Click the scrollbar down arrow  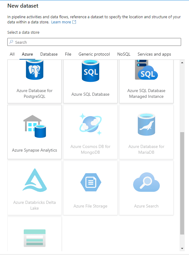182,248
